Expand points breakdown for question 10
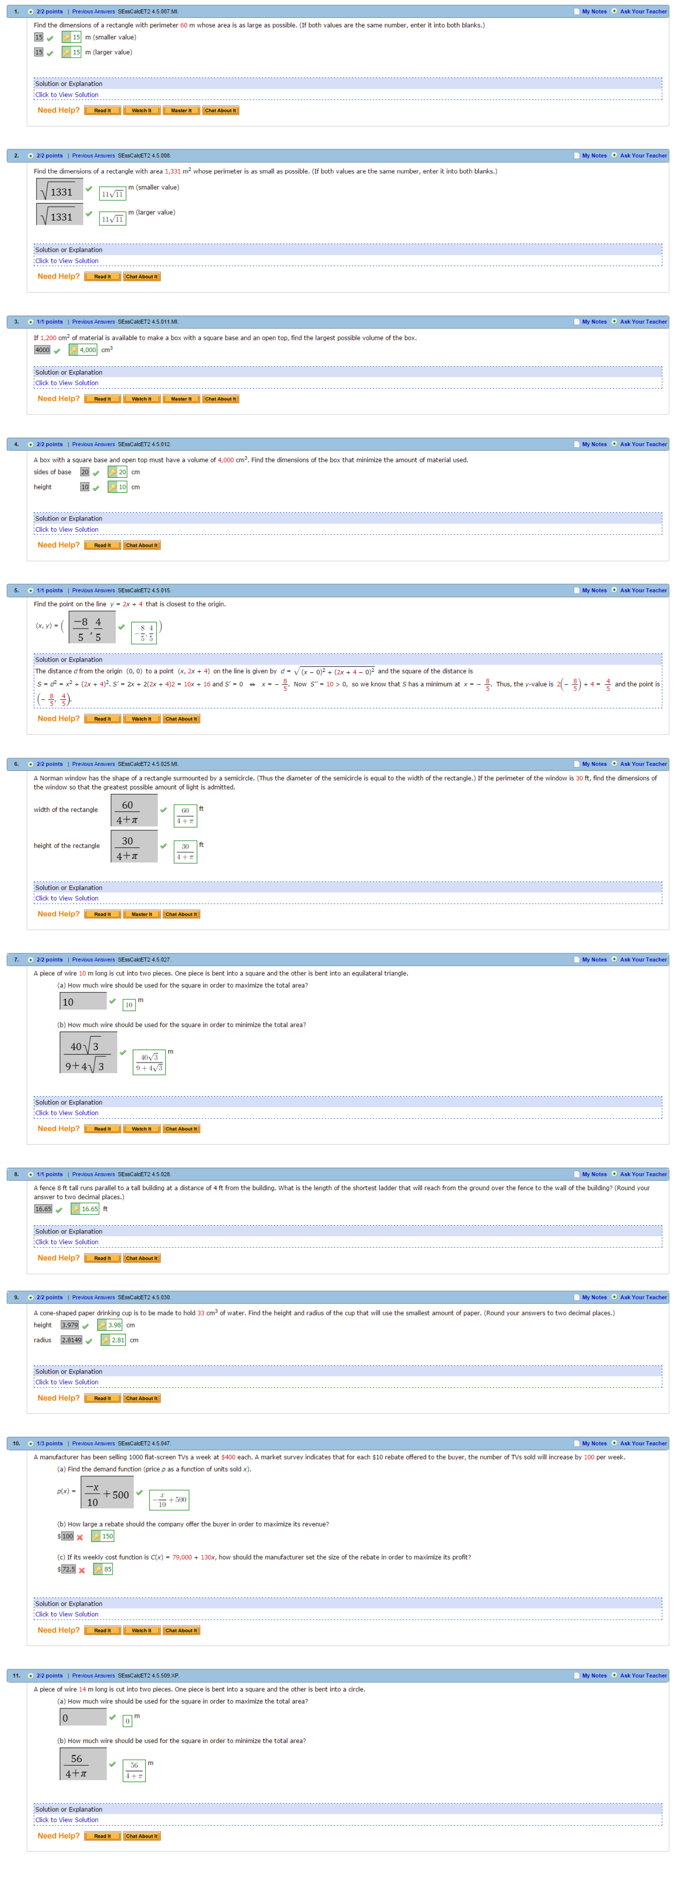The image size is (676, 1880). (31, 1444)
